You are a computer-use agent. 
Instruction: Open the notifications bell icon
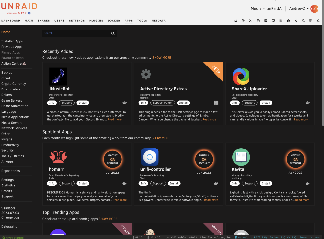[318, 21]
